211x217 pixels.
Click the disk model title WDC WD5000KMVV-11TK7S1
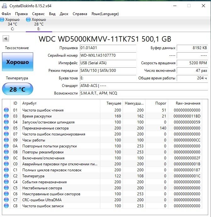pyautogui.click(x=89, y=39)
